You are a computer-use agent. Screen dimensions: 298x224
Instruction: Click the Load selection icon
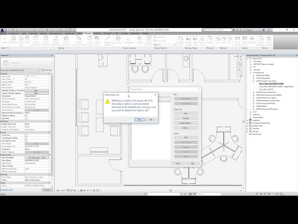(223, 40)
